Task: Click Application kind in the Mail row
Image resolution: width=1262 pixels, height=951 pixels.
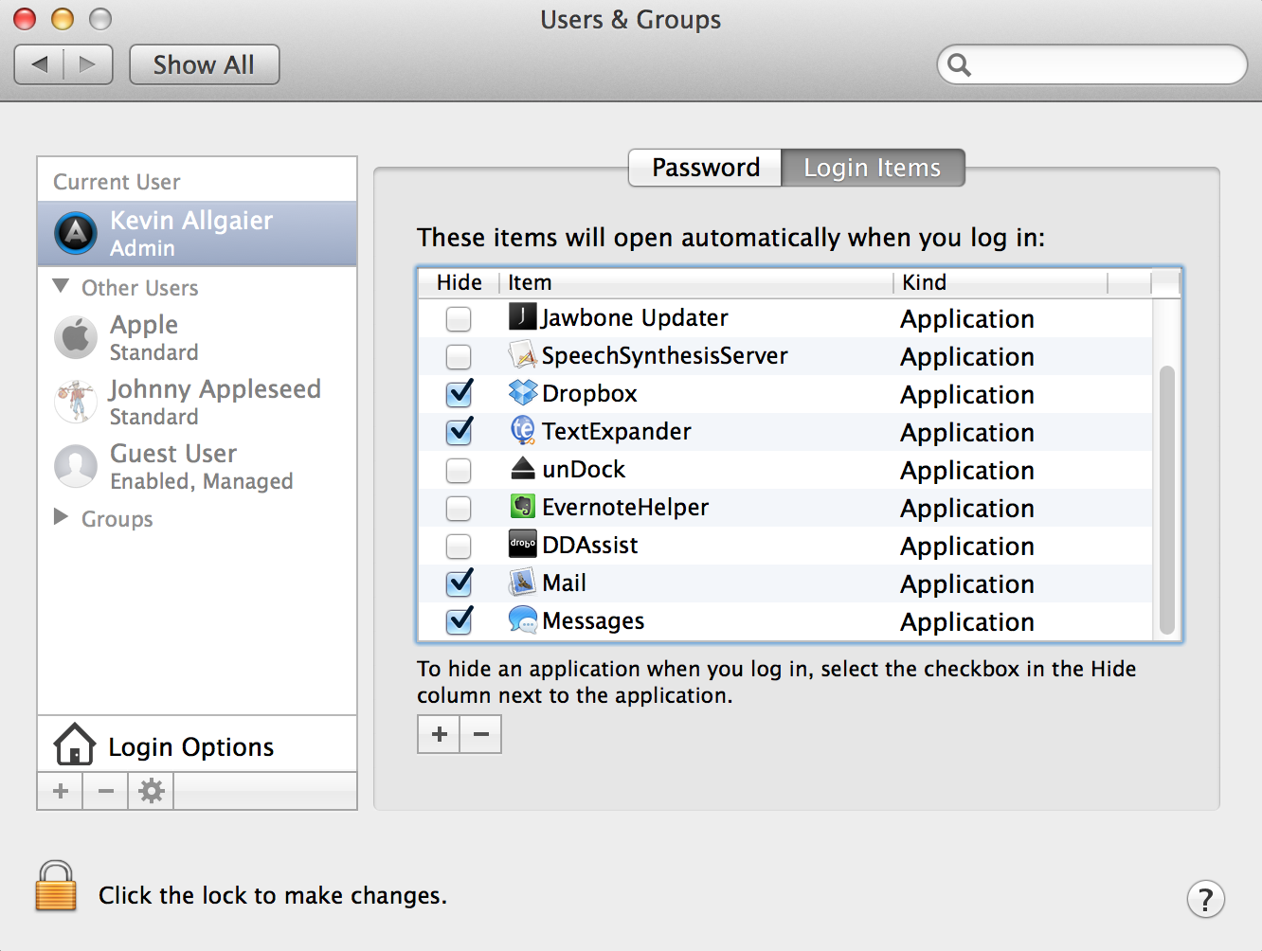Action: 967,584
